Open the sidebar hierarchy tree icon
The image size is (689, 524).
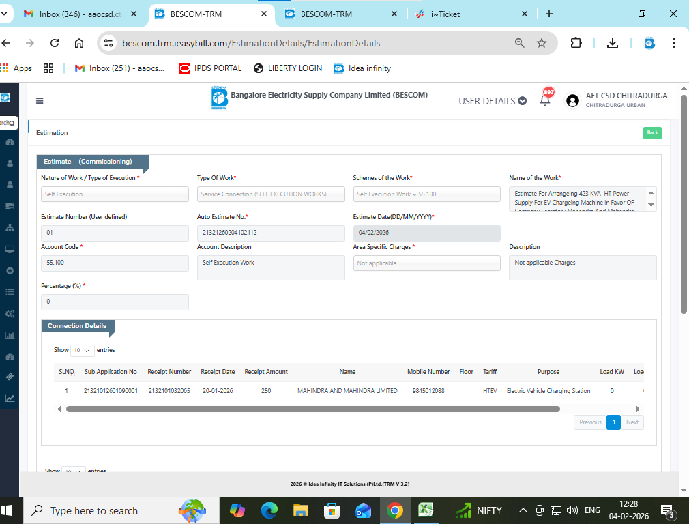(10, 228)
